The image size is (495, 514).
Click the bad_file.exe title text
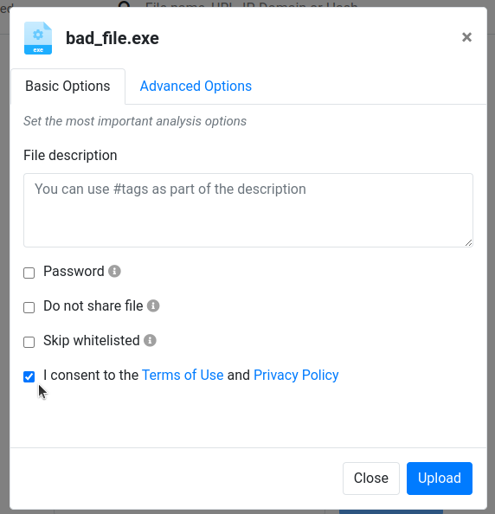(x=112, y=38)
